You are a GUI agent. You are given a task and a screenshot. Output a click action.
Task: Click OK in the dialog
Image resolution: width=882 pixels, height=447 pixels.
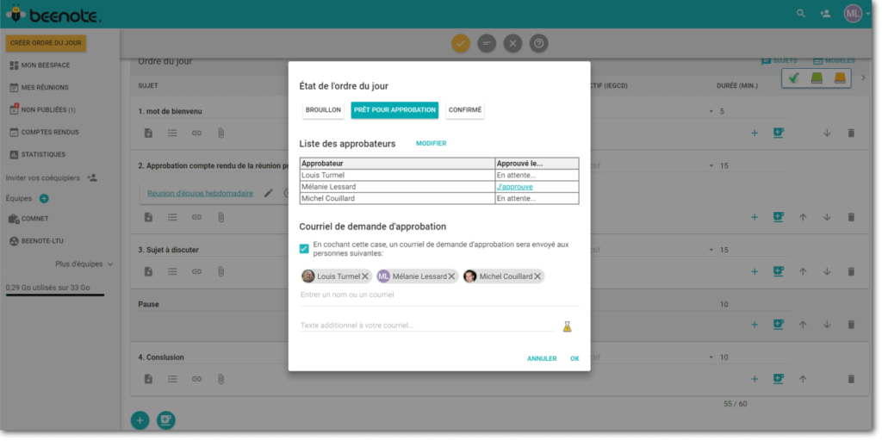click(575, 359)
